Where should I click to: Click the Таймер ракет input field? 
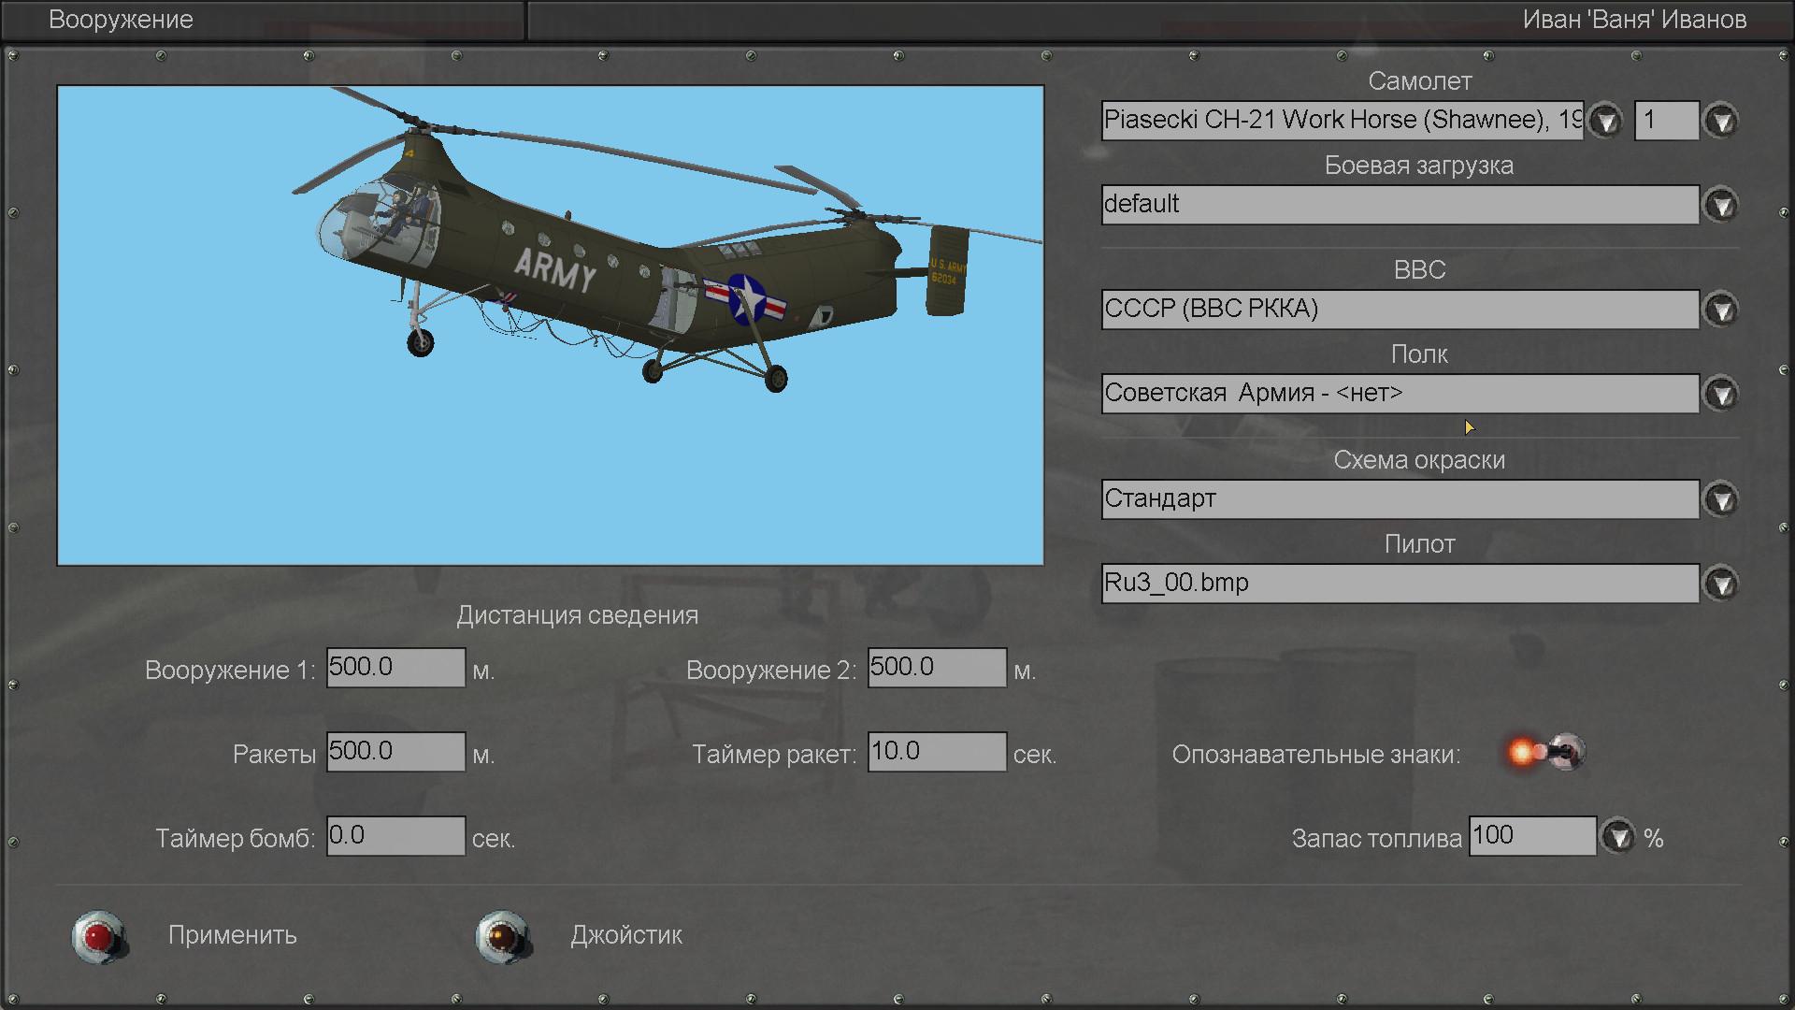(937, 752)
